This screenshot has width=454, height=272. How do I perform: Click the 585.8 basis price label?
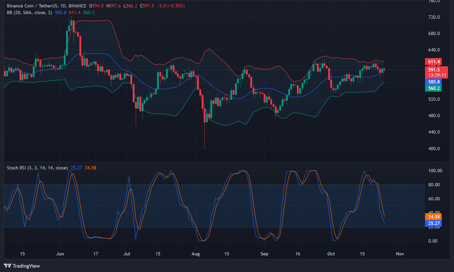pos(433,82)
